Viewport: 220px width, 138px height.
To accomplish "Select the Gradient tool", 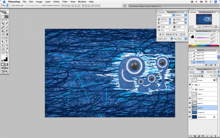I will point(7,34).
